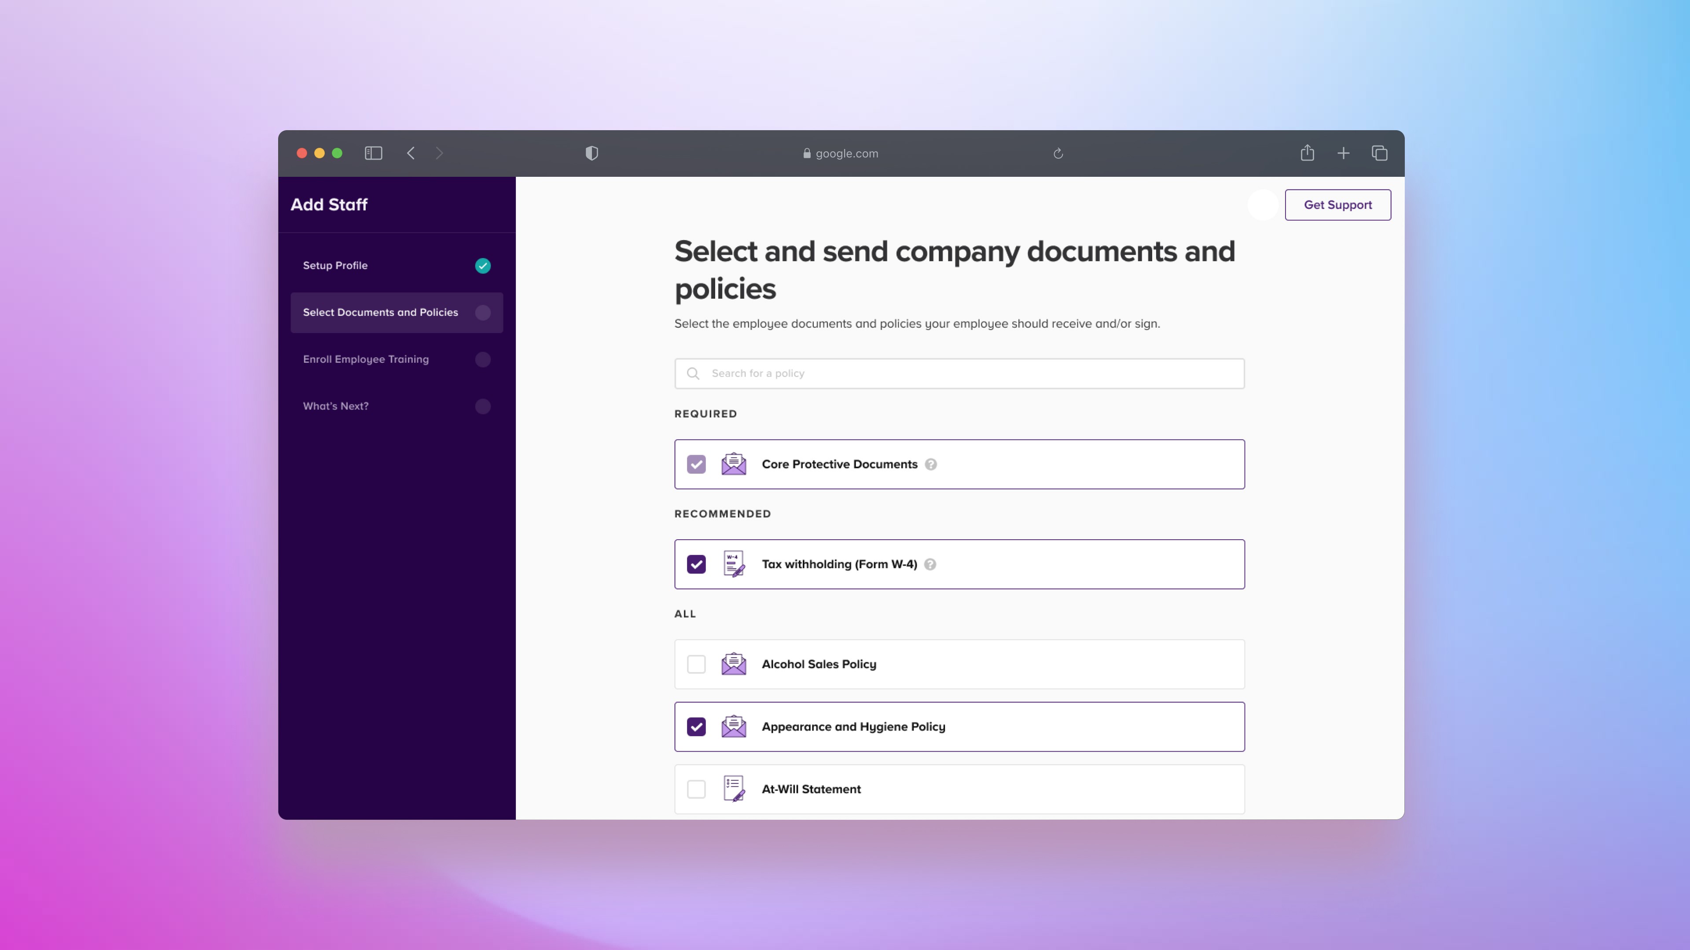Click the Get Support button
The width and height of the screenshot is (1690, 950).
click(x=1337, y=205)
